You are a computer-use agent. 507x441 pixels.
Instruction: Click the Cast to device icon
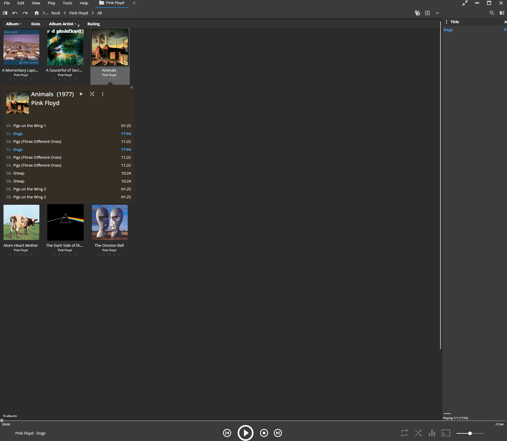point(446,433)
